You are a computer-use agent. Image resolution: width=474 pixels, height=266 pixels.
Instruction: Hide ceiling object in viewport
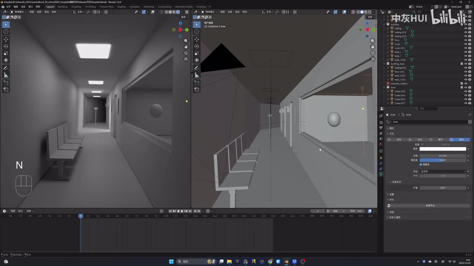click(x=466, y=28)
